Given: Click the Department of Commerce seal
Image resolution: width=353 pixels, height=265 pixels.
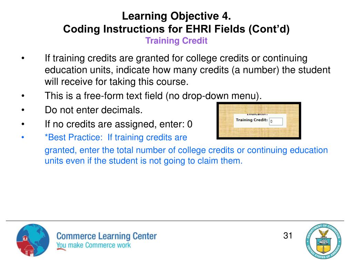Looking at the screenshot, I should [x=323, y=241].
